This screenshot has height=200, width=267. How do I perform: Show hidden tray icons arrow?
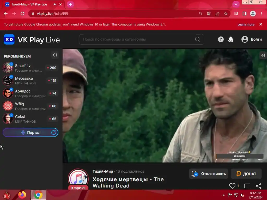[223, 195]
